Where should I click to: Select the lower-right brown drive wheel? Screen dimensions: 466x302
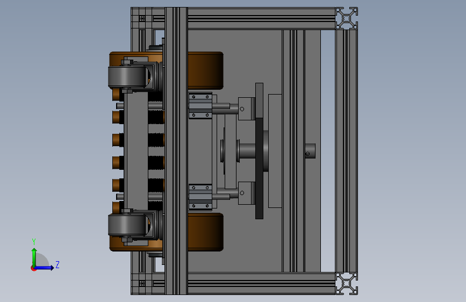pyautogui.click(x=205, y=232)
